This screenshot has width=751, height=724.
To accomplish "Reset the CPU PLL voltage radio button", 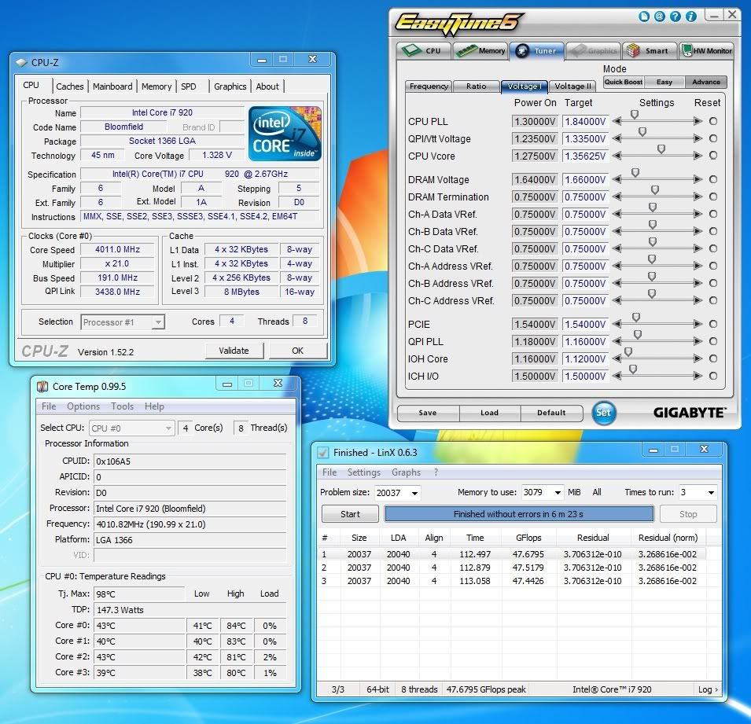I will 713,121.
